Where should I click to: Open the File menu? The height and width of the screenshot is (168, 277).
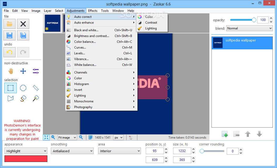pos(6,10)
